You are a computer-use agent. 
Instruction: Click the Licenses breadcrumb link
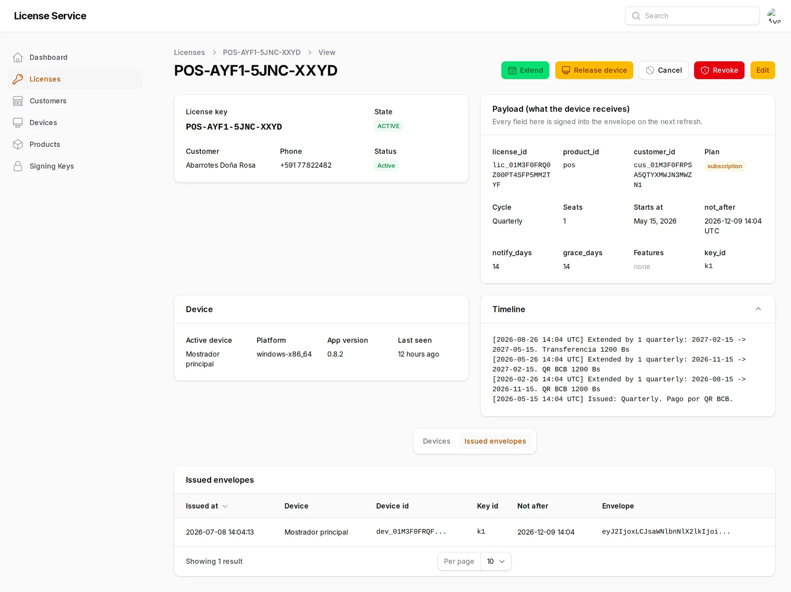(189, 53)
